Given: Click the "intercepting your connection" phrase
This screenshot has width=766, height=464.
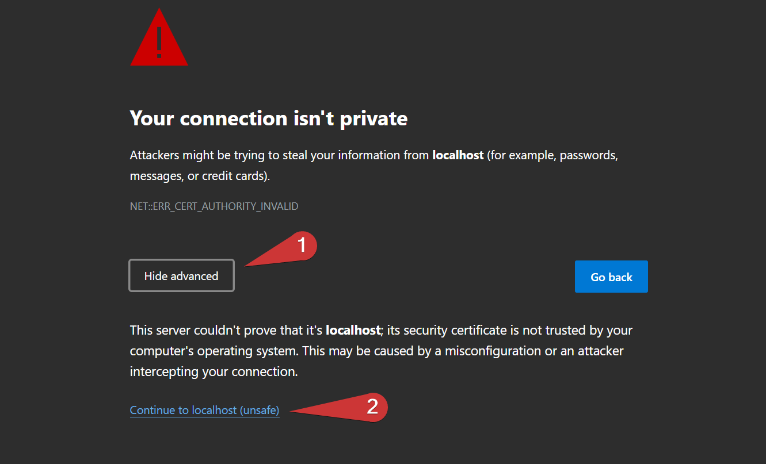Looking at the screenshot, I should point(212,372).
